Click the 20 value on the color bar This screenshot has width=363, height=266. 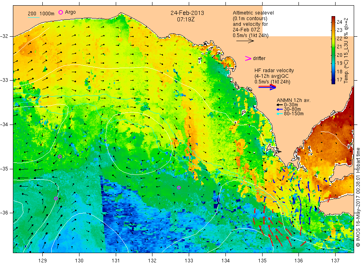click(x=339, y=55)
